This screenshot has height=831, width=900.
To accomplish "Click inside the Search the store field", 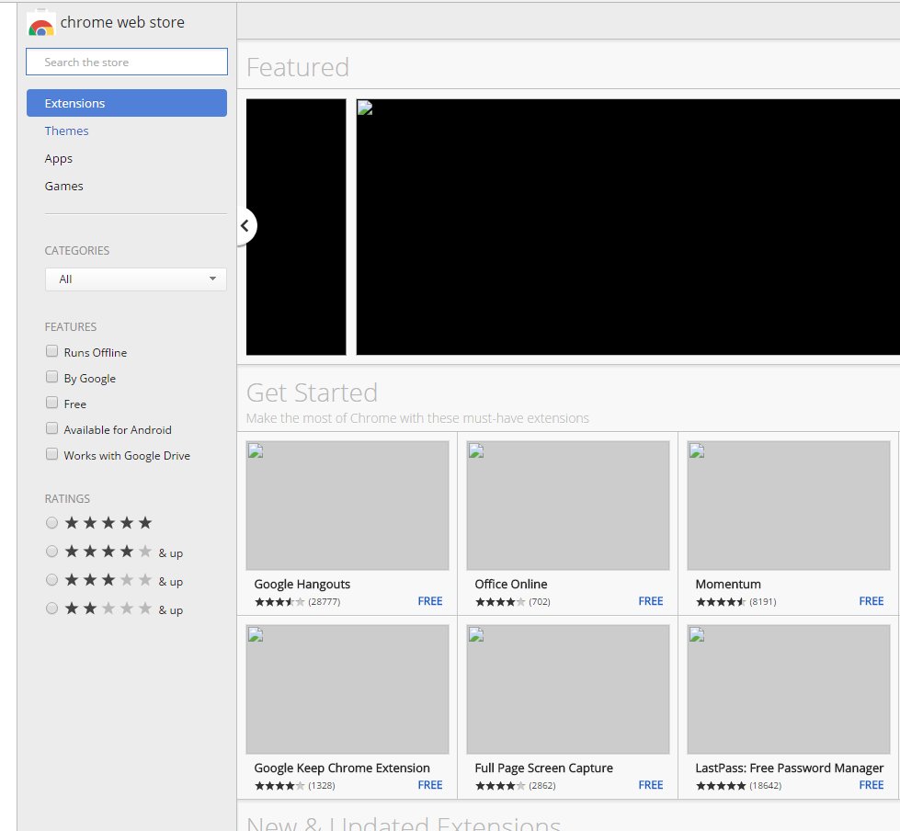I will pos(127,62).
